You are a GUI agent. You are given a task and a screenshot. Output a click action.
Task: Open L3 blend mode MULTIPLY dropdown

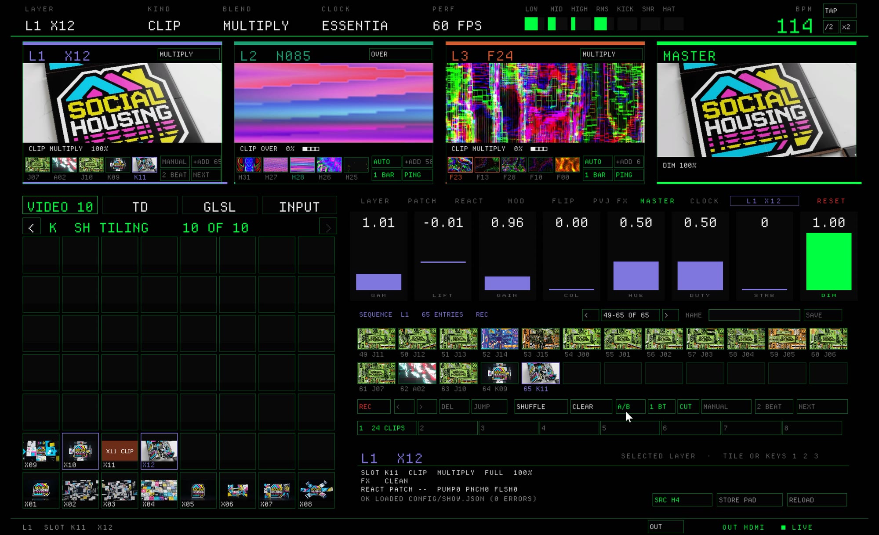click(611, 54)
